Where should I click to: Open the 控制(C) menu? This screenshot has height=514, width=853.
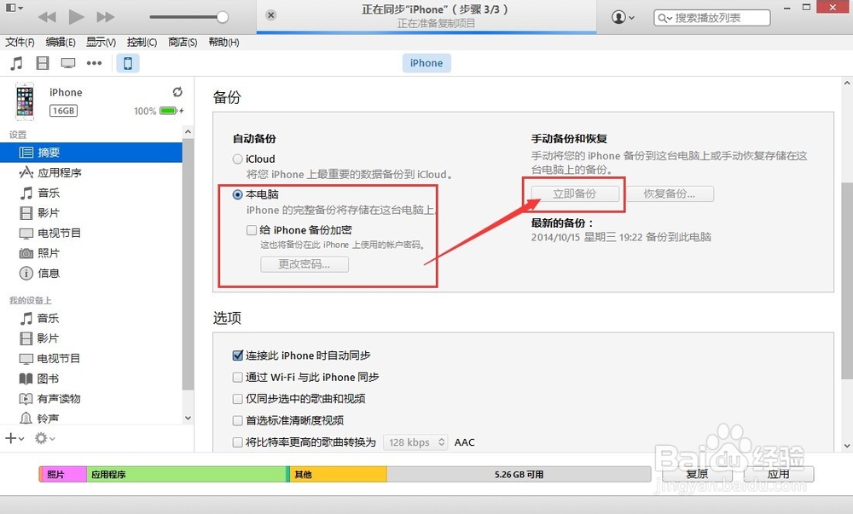click(142, 42)
